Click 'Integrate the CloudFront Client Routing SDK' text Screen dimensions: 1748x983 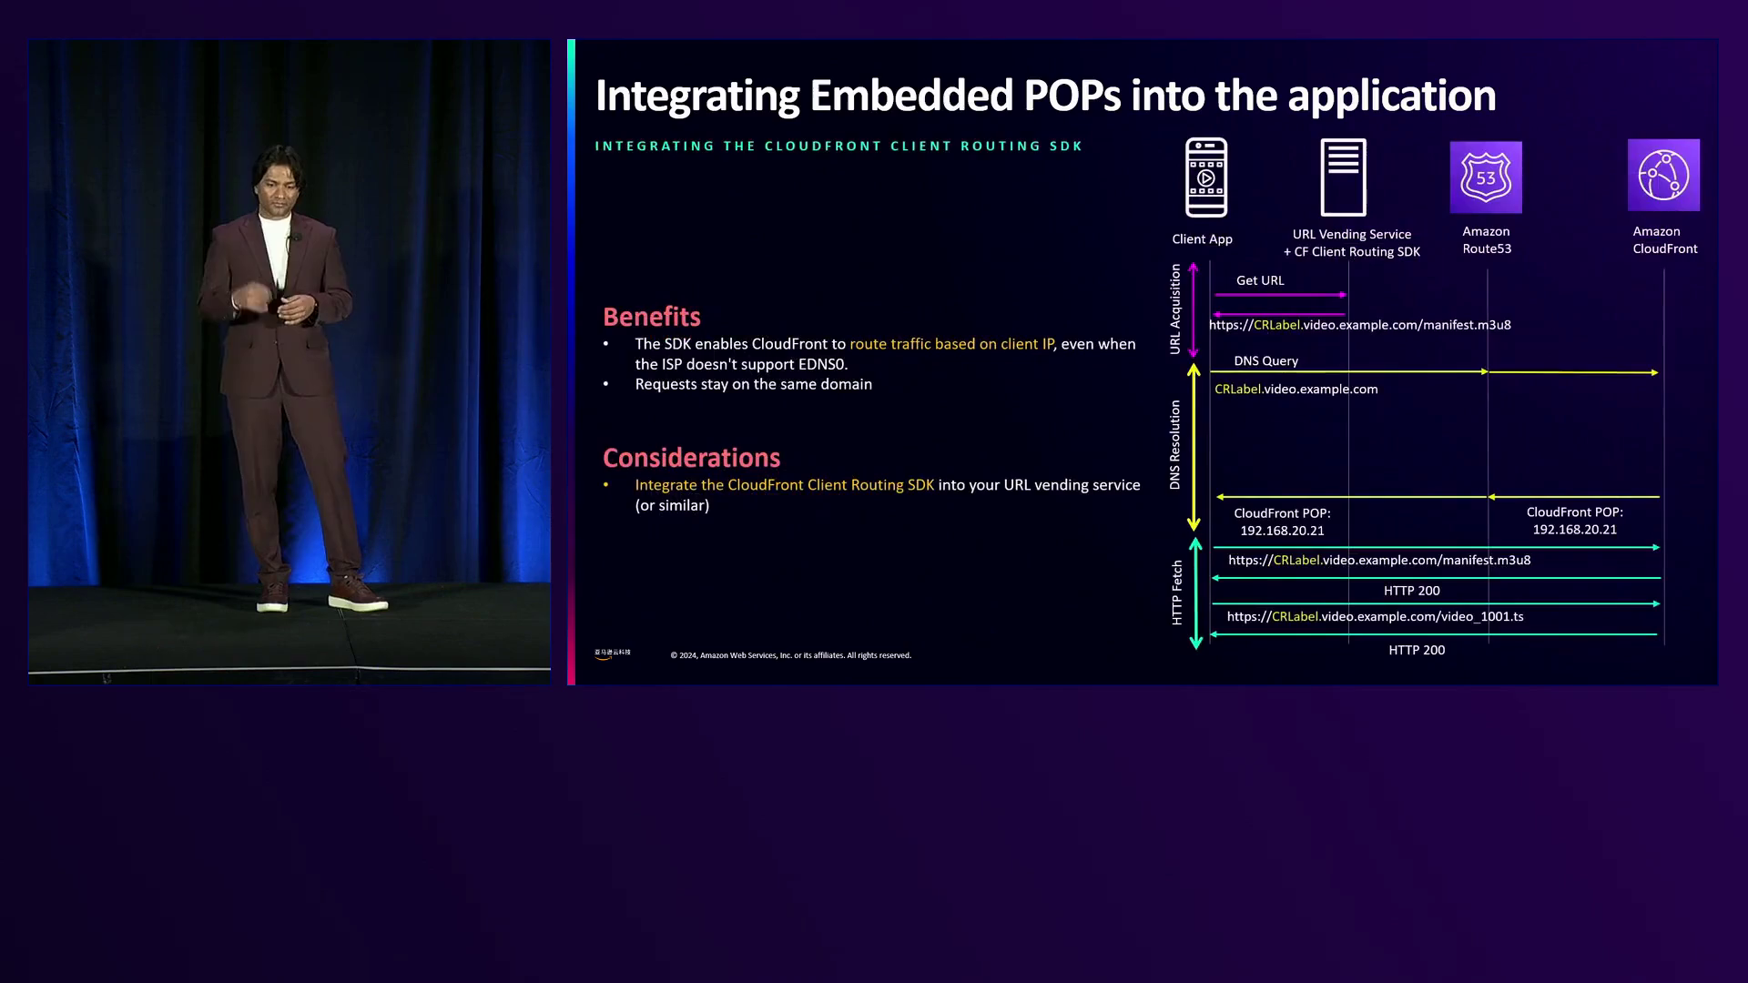coord(784,485)
